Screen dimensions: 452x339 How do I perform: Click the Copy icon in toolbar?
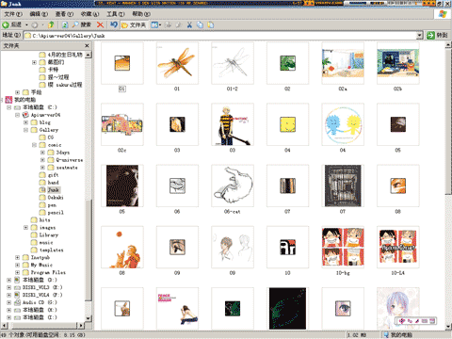coord(200,24)
